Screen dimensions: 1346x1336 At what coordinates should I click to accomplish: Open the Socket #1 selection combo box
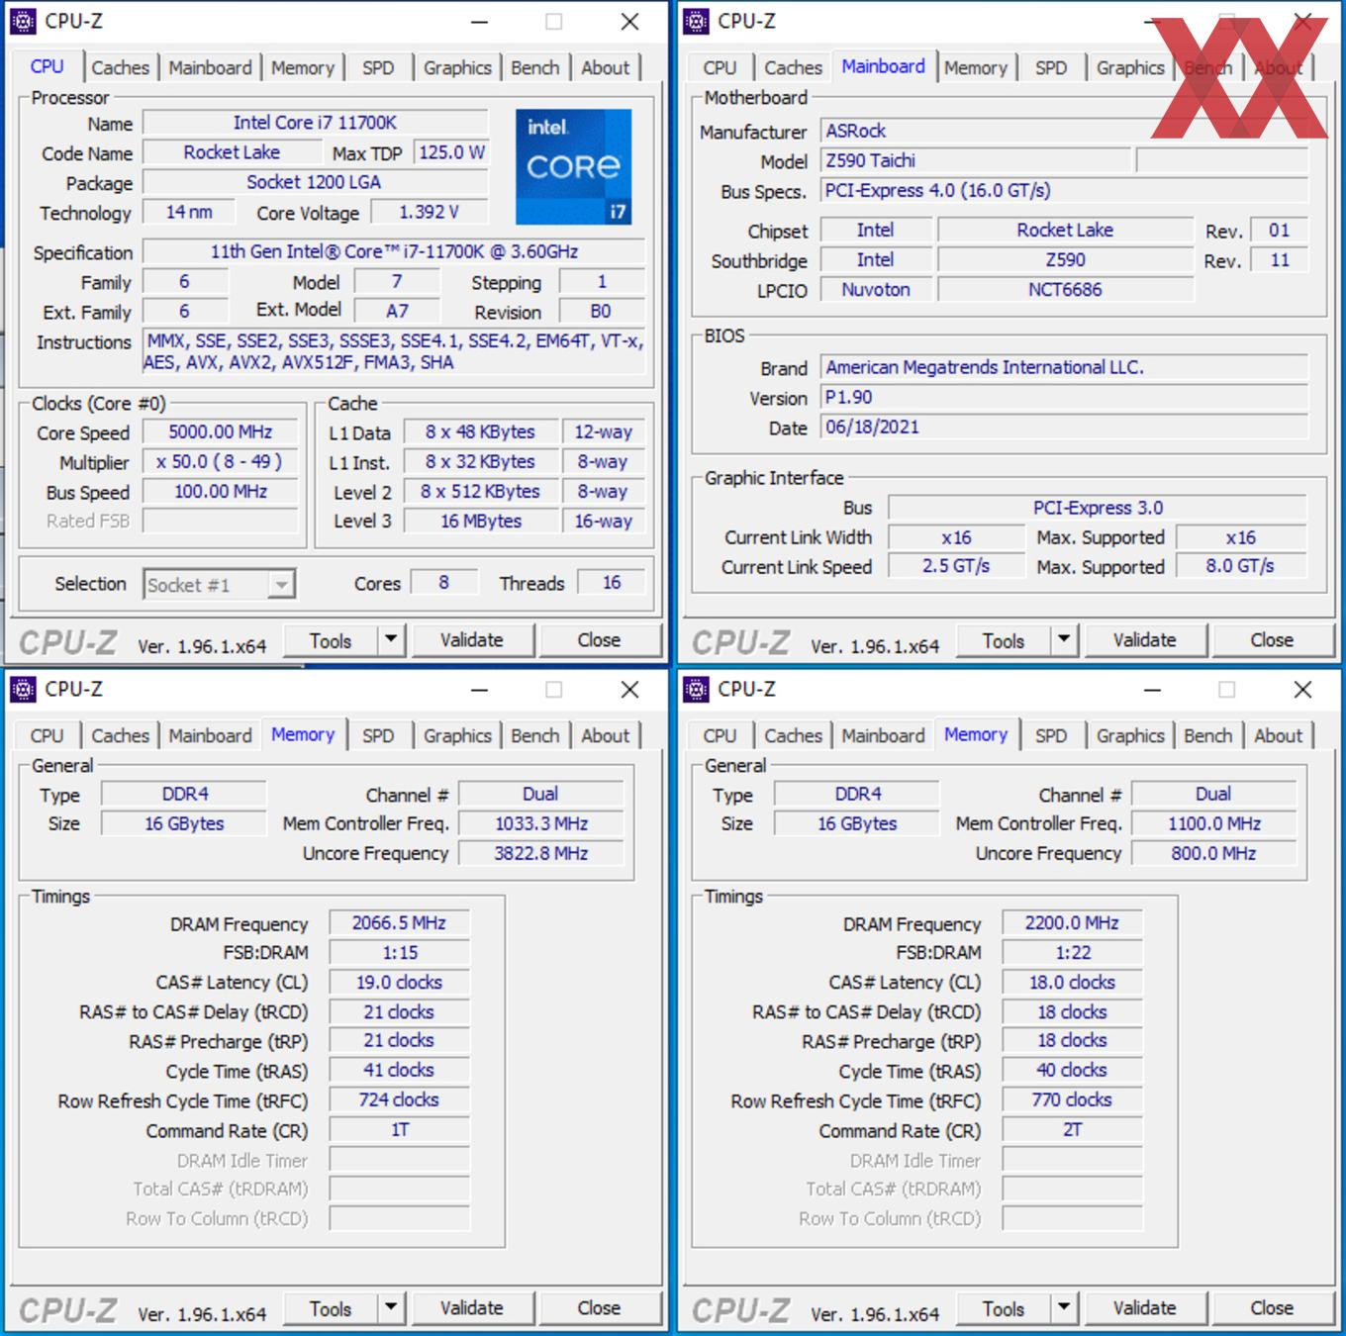pos(220,585)
